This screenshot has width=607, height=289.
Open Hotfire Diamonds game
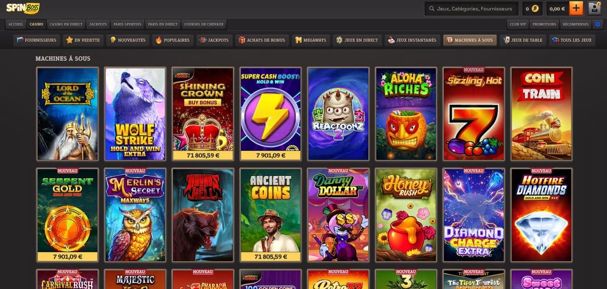click(542, 215)
